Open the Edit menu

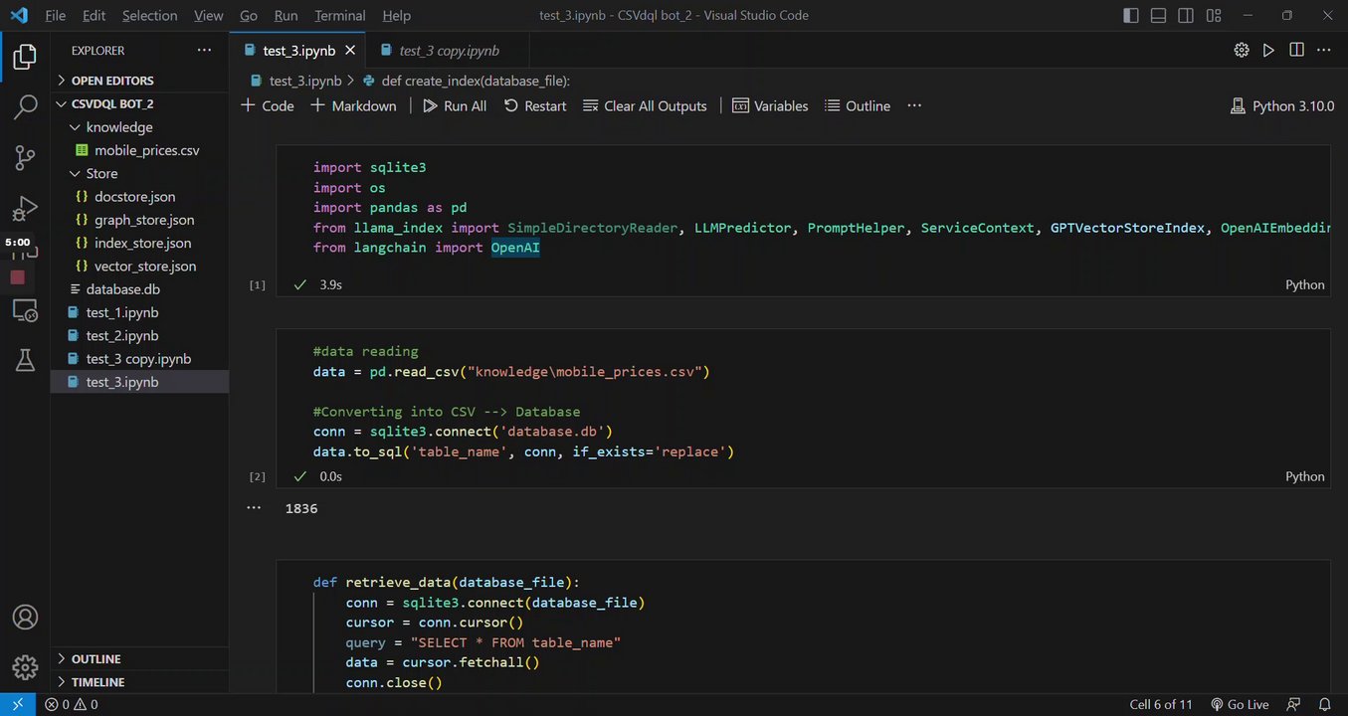pyautogui.click(x=95, y=15)
